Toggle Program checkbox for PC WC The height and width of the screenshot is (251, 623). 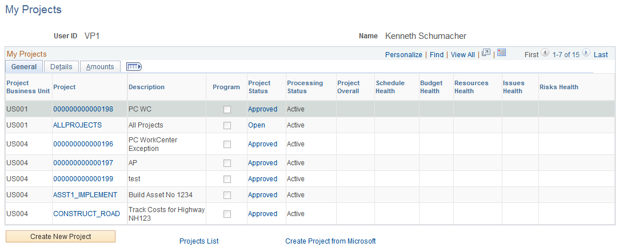point(227,109)
